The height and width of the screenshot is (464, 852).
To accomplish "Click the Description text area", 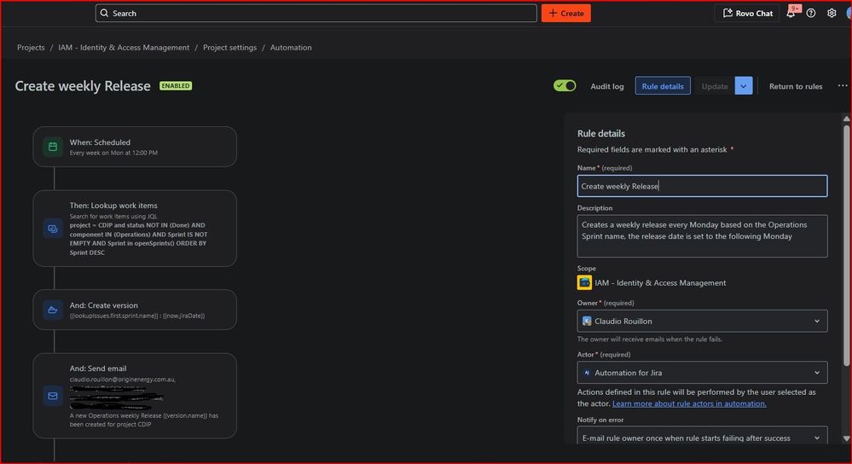I will click(702, 235).
